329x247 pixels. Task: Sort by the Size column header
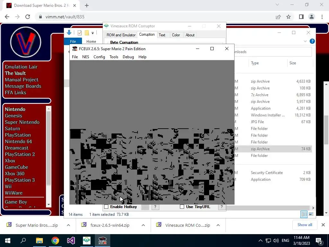292,63
